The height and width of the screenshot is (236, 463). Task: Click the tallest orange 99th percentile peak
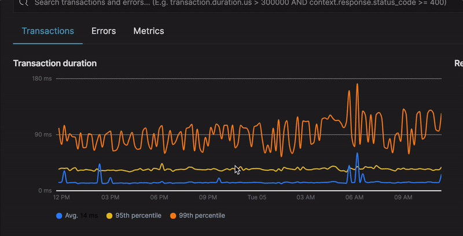(x=358, y=85)
